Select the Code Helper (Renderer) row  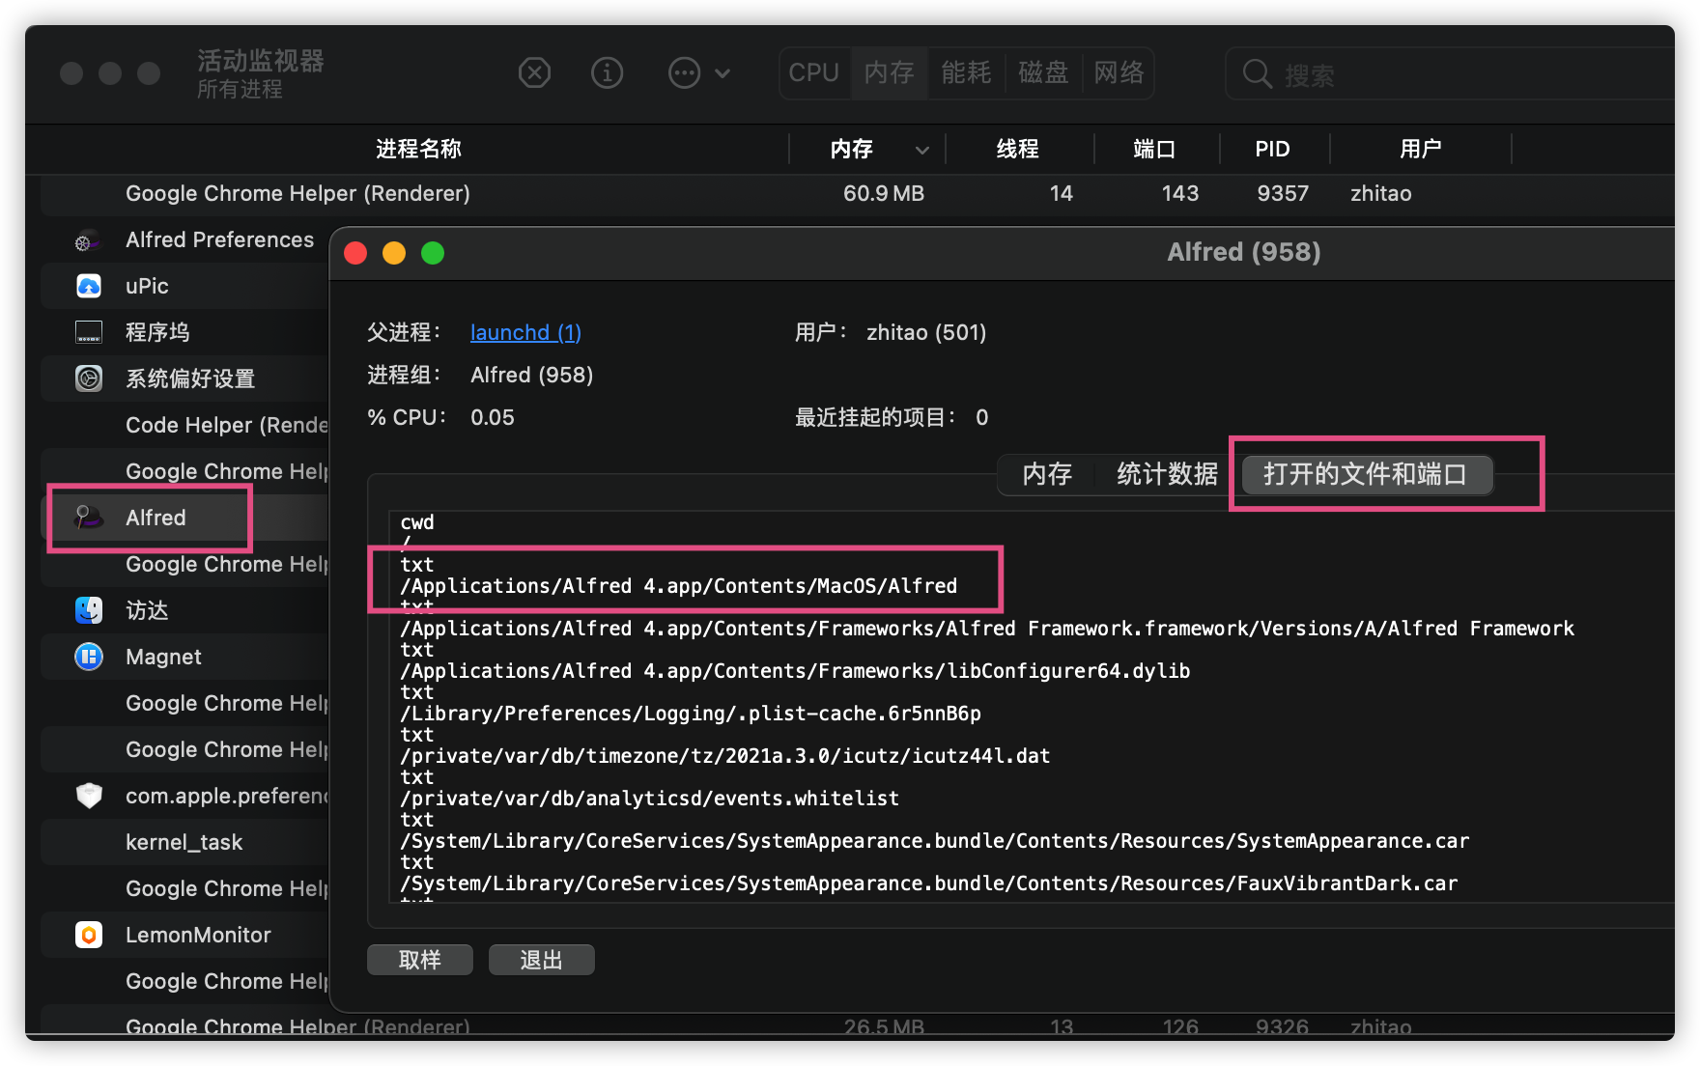(184, 425)
